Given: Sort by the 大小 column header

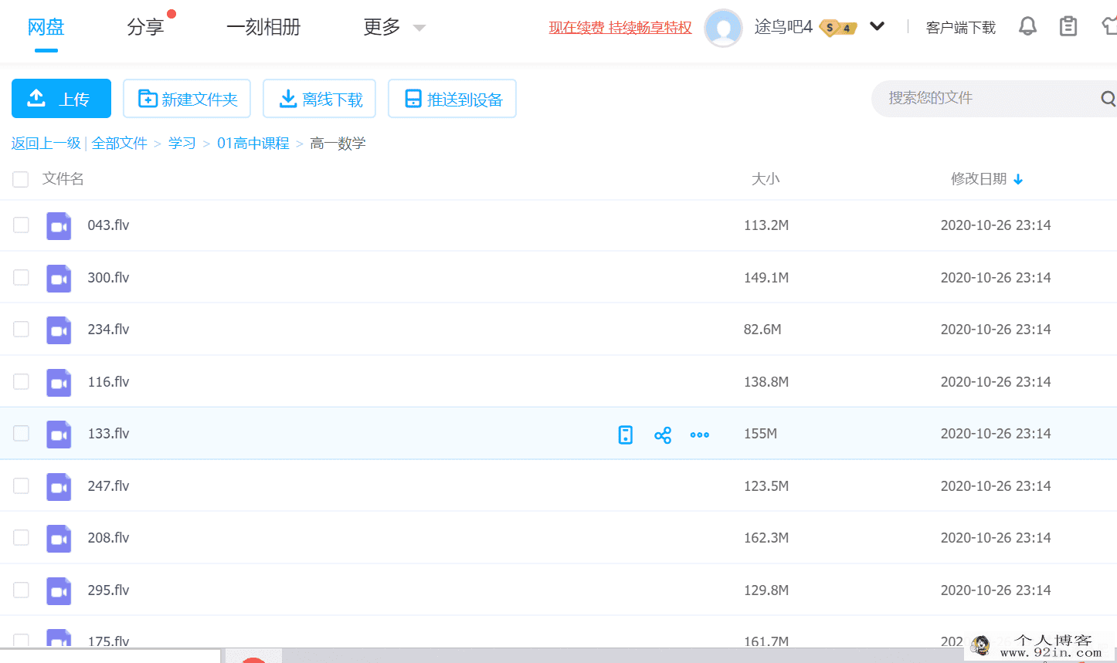Looking at the screenshot, I should click(x=766, y=178).
